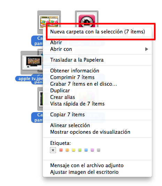Choose Obtener información from the menu
The height and width of the screenshot is (186, 162).
tap(98, 71)
